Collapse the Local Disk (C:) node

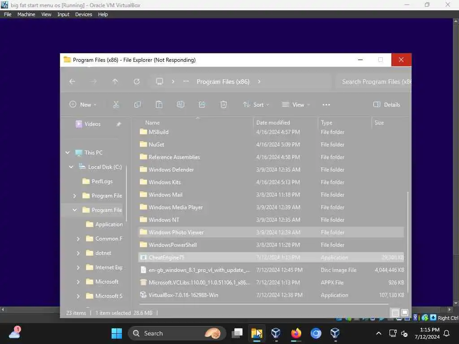(x=71, y=167)
